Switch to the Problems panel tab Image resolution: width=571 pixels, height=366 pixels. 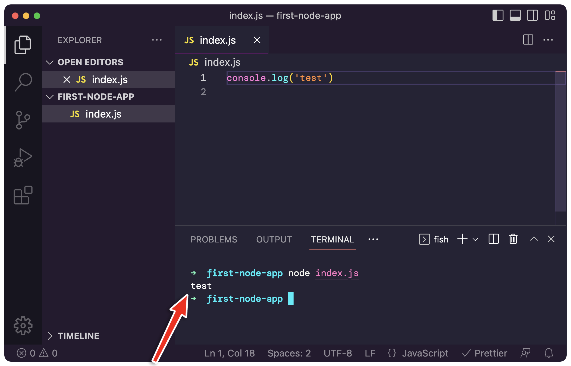[214, 239]
